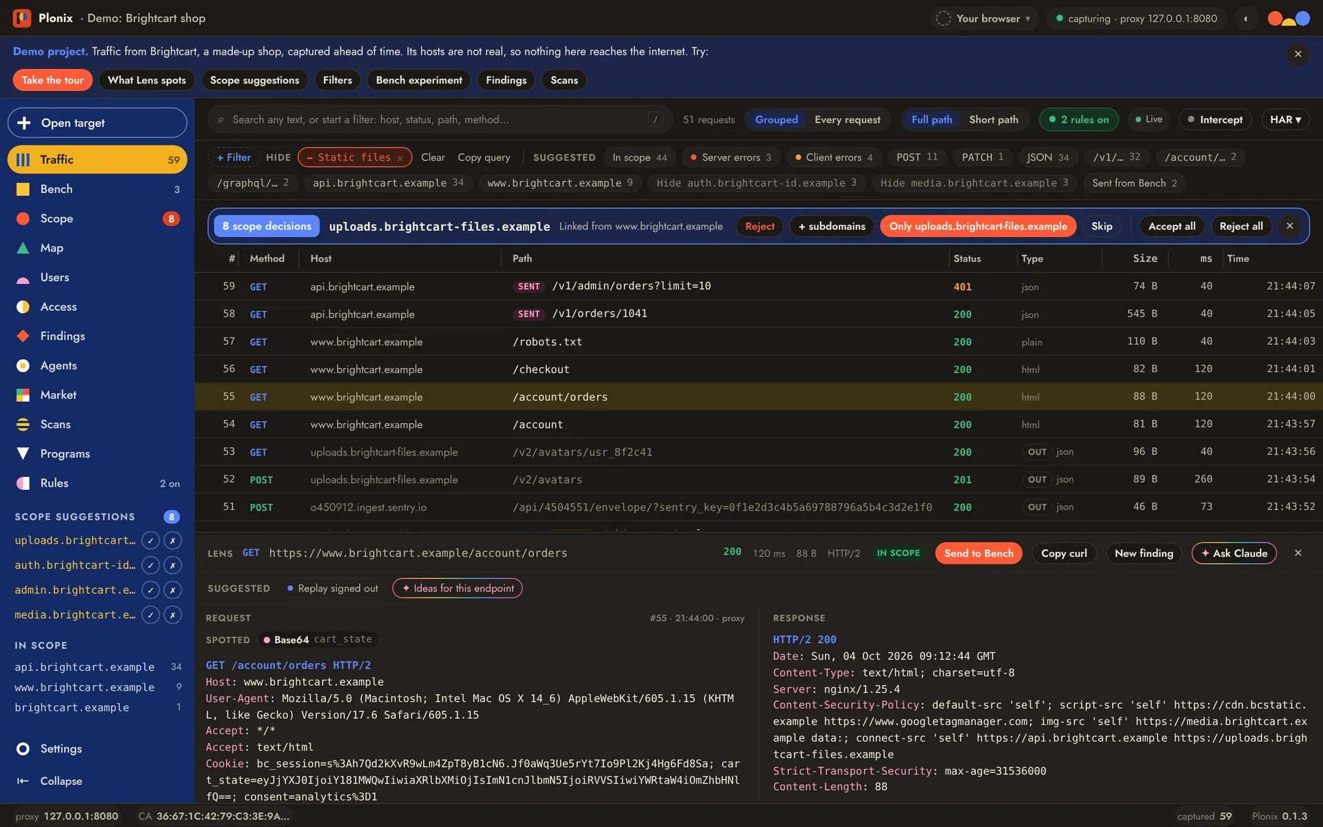
Task: Switch to Short path display
Action: 993,119
